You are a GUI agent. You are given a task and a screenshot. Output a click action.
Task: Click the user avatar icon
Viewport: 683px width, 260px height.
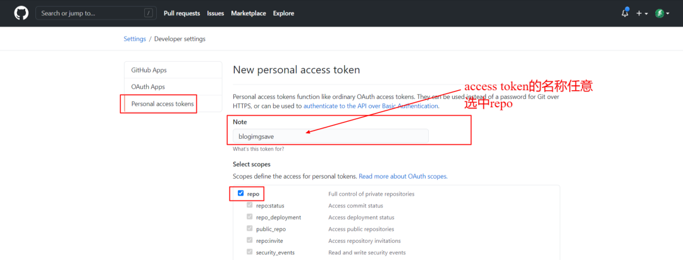click(659, 13)
